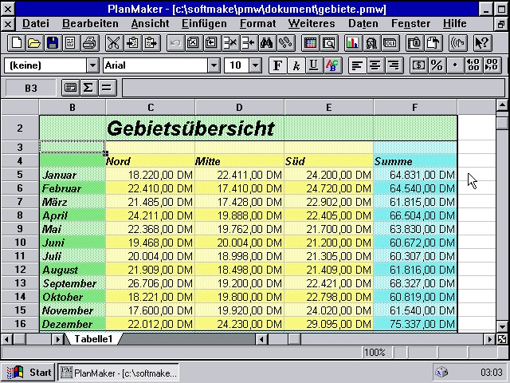The height and width of the screenshot is (383, 510).
Task: Open the Ansicht menu
Action: tap(150, 23)
